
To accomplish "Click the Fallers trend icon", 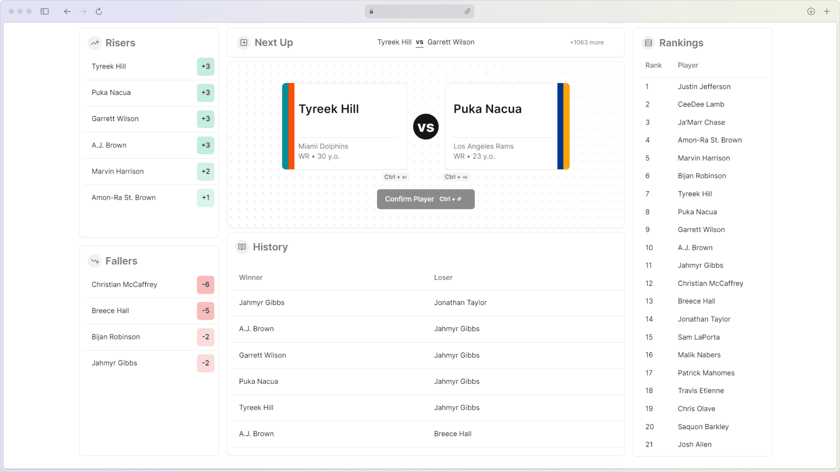I will (94, 260).
